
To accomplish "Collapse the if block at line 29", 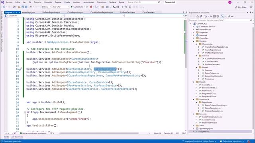I will [25, 112].
